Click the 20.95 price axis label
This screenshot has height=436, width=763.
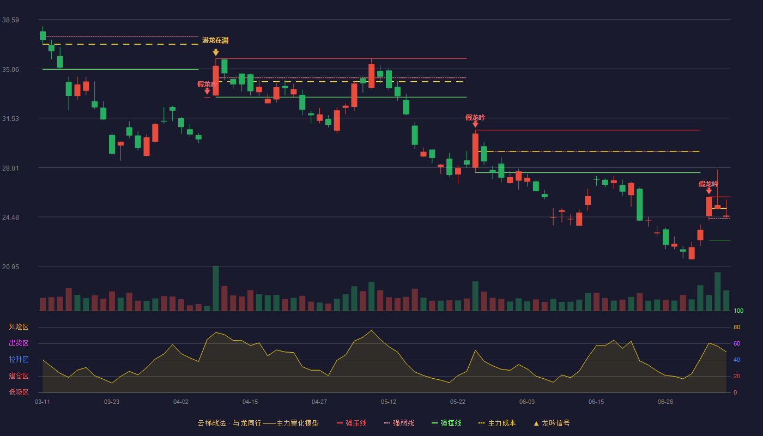(10, 267)
